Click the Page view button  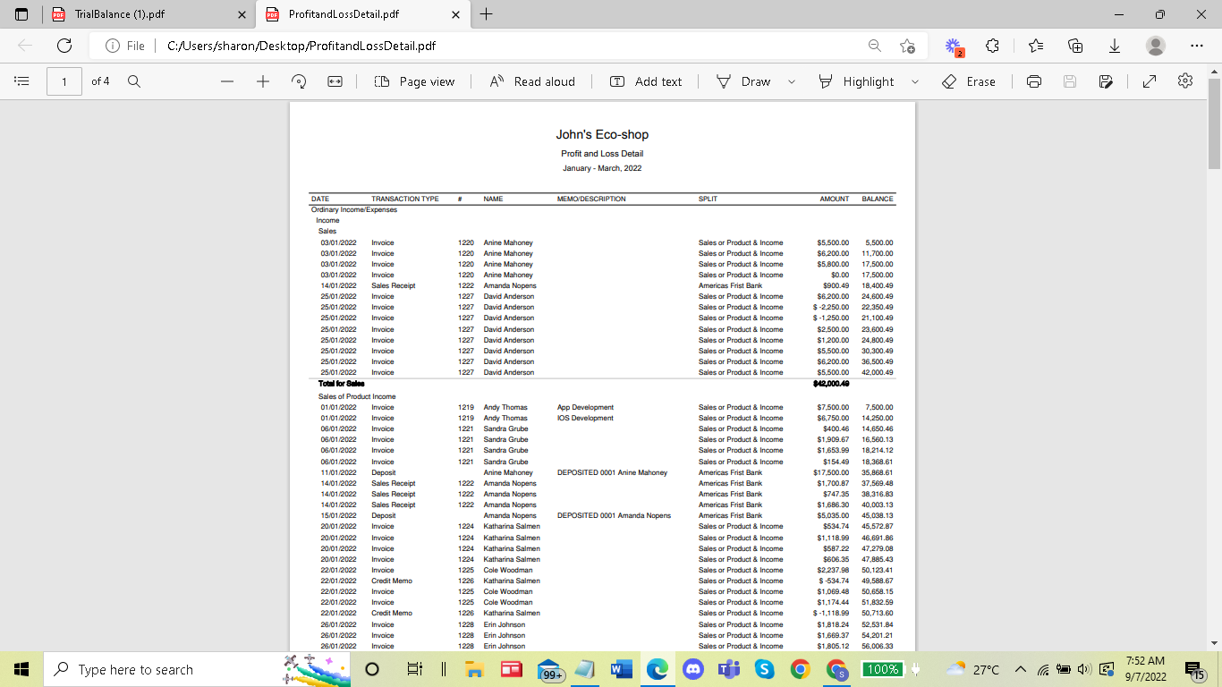click(x=414, y=81)
